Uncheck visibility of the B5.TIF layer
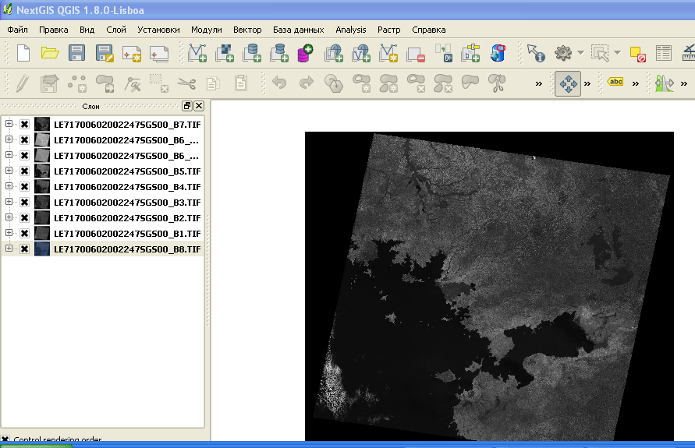Screen dimensions: 695x448 (24, 171)
